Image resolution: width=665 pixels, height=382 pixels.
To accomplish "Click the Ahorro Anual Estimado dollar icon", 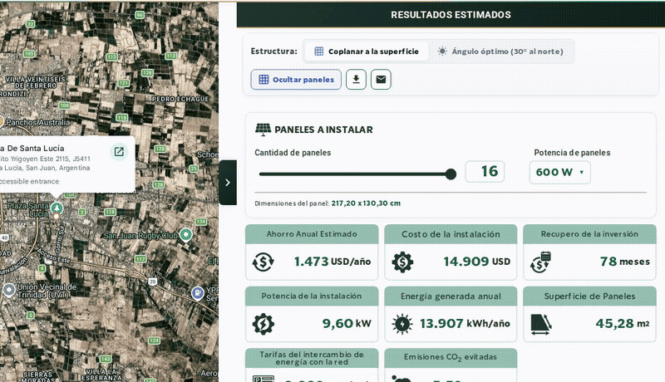I will tap(263, 262).
